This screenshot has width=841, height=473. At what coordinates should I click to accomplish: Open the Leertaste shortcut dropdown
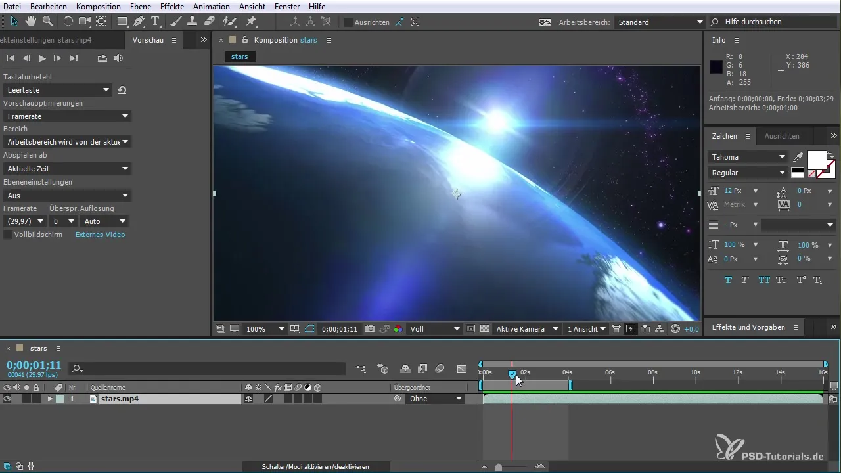click(x=58, y=90)
